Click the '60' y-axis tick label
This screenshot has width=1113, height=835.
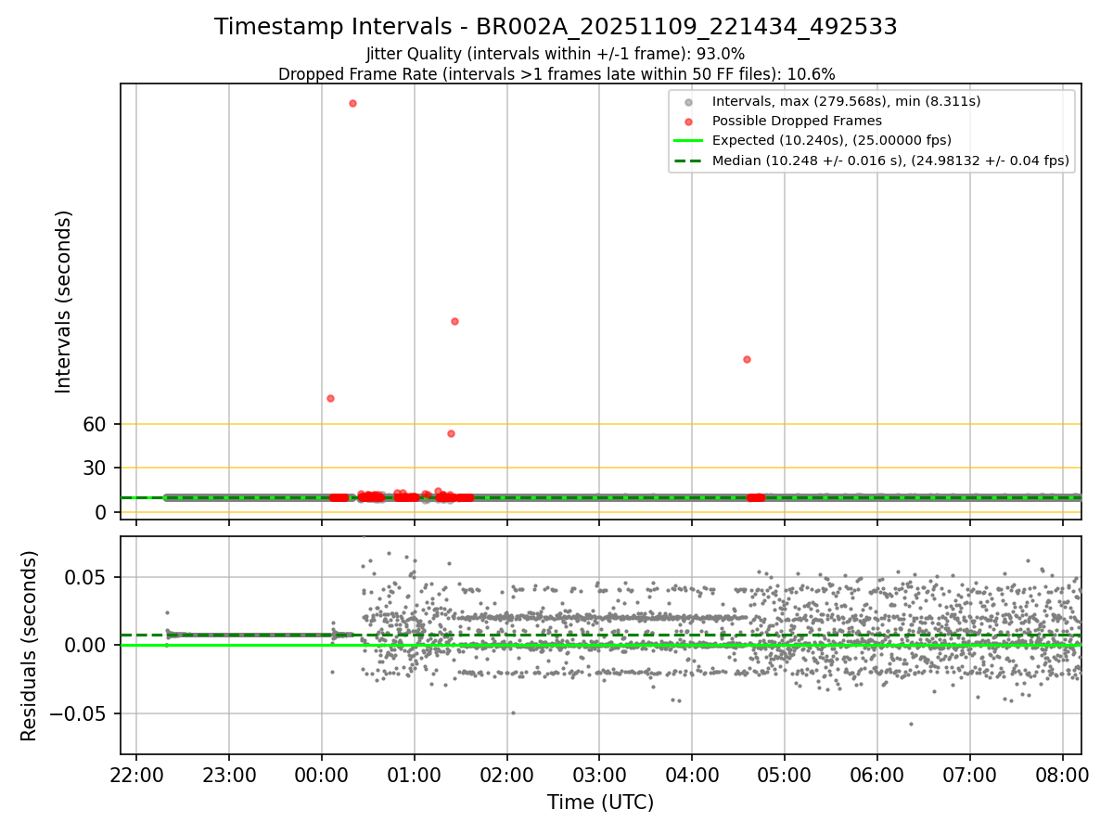pos(96,424)
